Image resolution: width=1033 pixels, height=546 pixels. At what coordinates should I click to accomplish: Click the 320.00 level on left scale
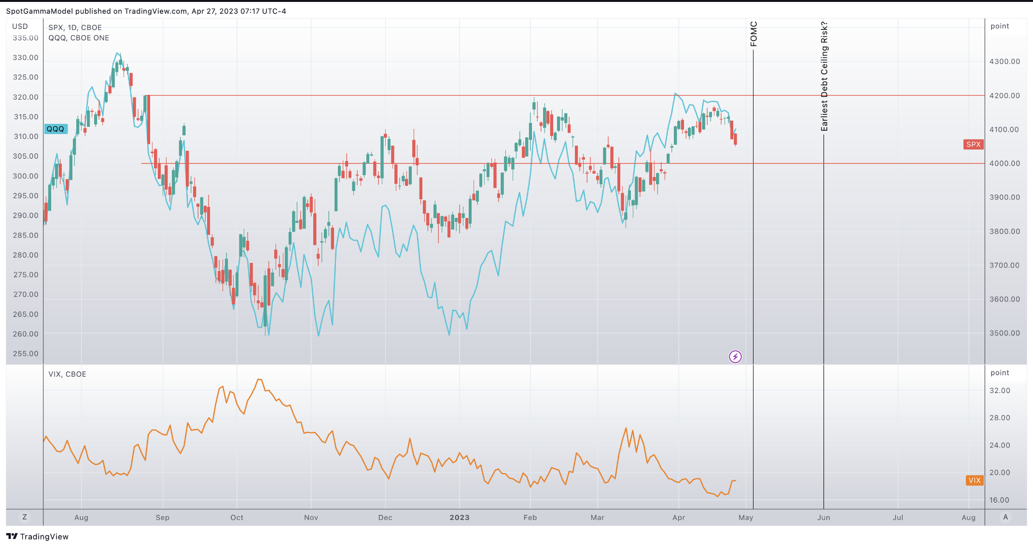click(26, 97)
